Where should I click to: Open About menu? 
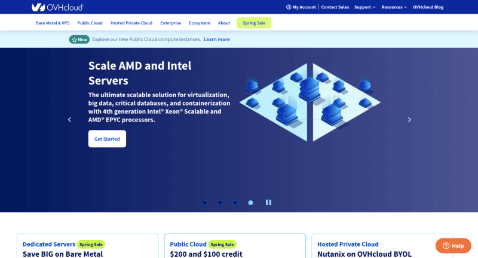(223, 23)
